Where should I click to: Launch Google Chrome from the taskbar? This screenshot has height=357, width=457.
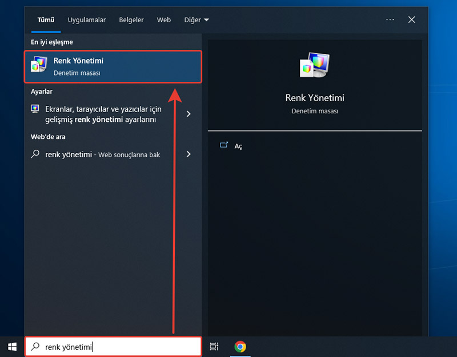coord(240,346)
